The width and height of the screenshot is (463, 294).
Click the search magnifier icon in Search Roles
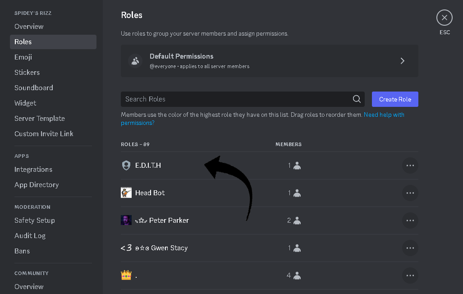click(357, 99)
